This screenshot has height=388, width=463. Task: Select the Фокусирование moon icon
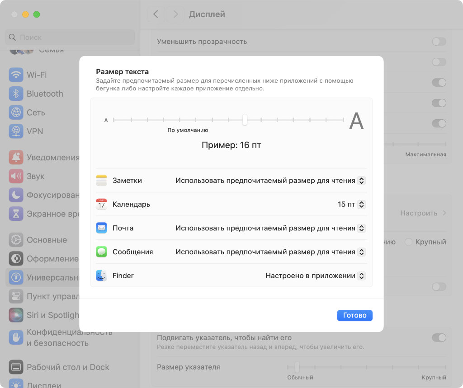[16, 195]
